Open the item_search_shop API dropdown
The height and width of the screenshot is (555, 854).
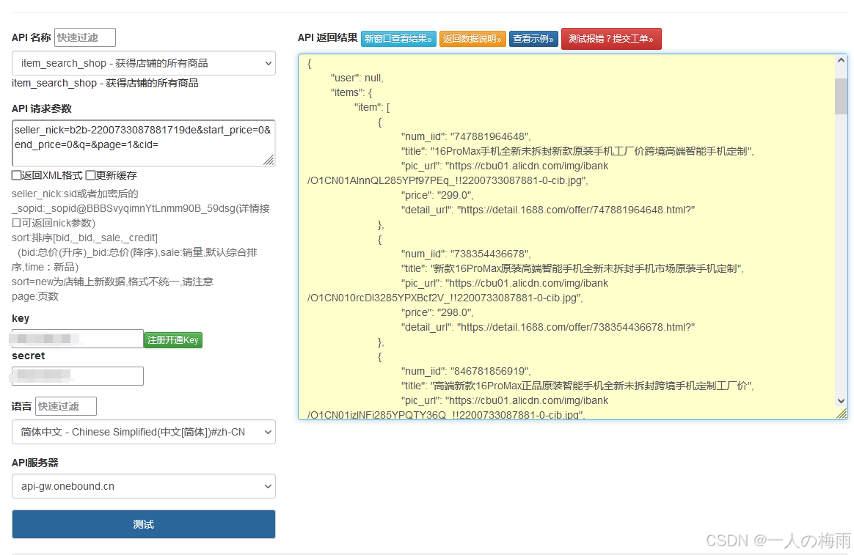[x=144, y=63]
